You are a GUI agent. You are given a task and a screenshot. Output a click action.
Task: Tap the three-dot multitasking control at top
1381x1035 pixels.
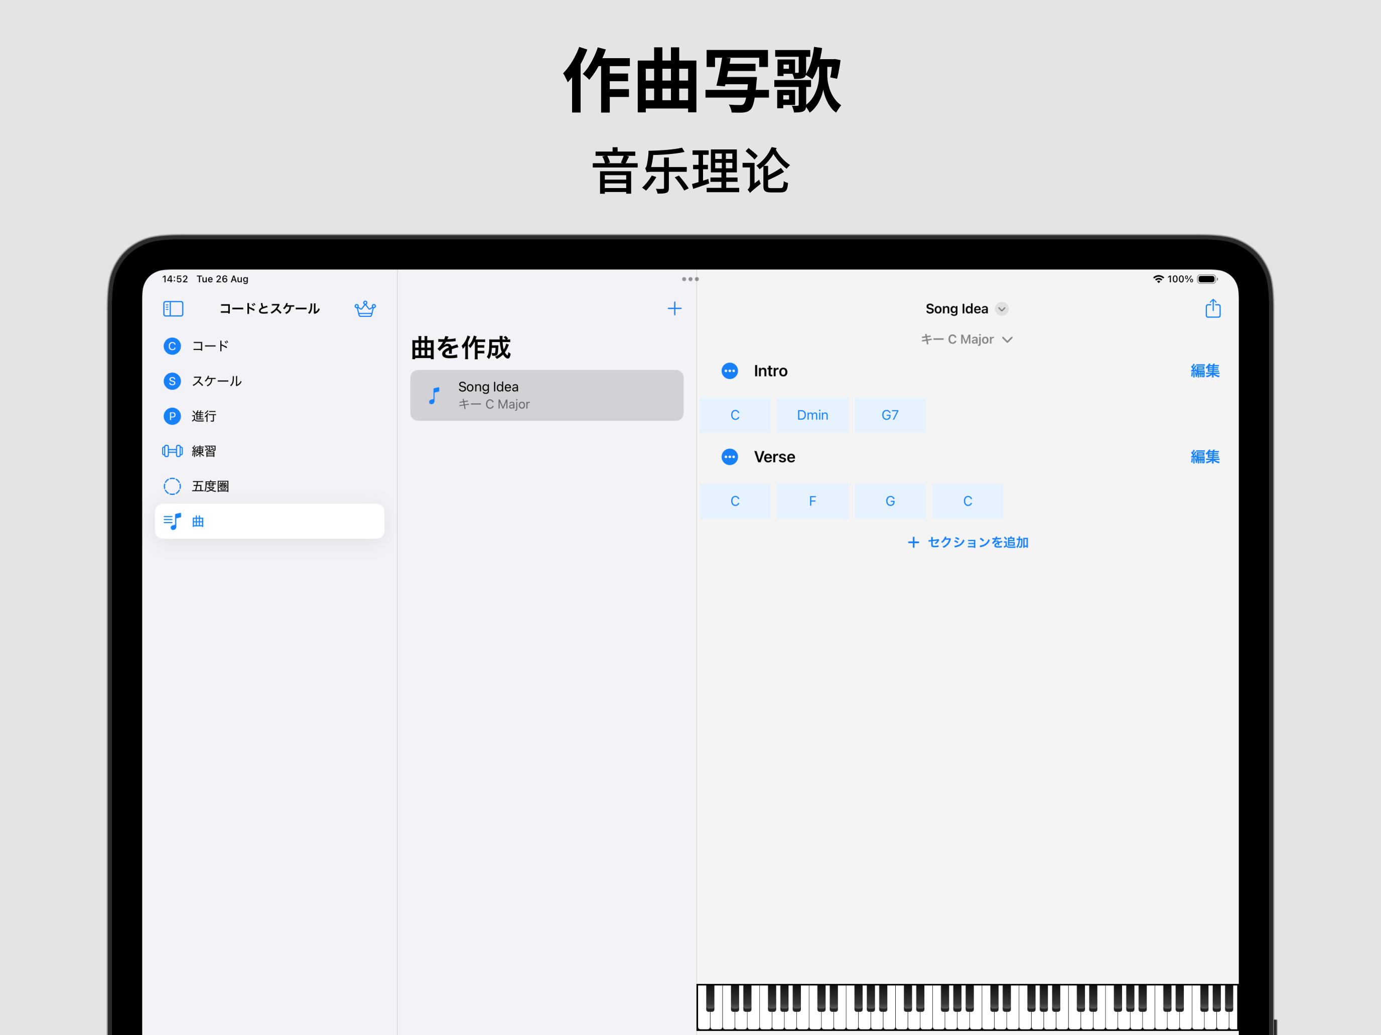coord(690,279)
